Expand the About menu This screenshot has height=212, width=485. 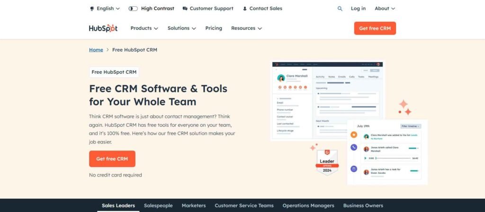[x=385, y=9]
